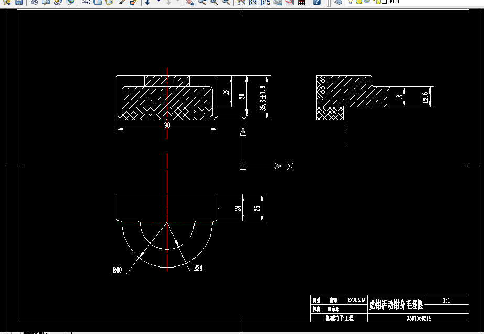Click the 机械电子工程 cell in the title block
Screen dimensions: 484x334
340,318
